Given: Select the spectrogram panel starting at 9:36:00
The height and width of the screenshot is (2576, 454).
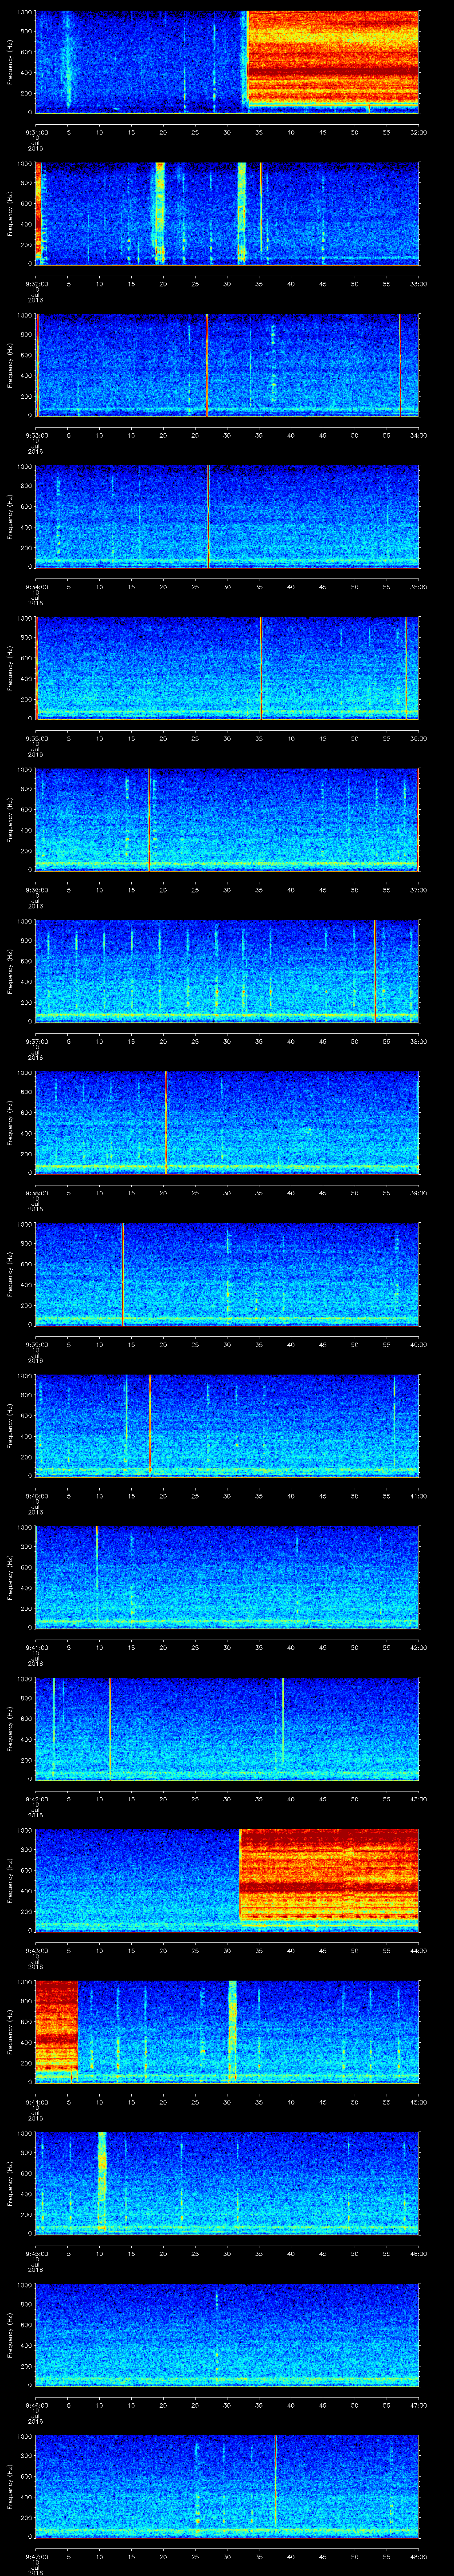Looking at the screenshot, I should (227, 819).
